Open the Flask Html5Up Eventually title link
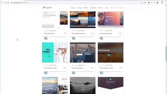 106,68
